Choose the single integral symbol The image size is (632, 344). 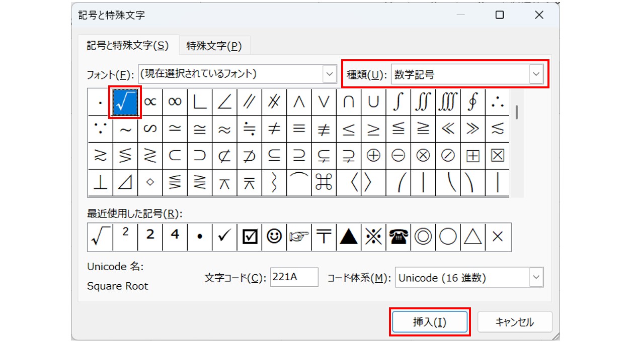pyautogui.click(x=398, y=102)
